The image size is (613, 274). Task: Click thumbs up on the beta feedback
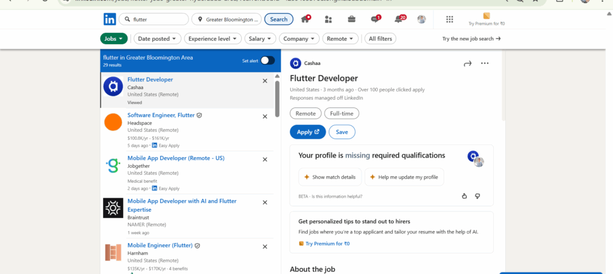(x=465, y=196)
